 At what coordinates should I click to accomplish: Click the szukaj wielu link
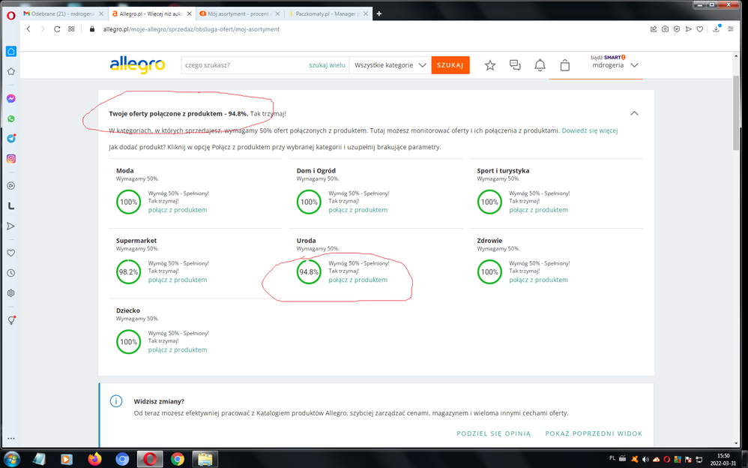click(327, 65)
